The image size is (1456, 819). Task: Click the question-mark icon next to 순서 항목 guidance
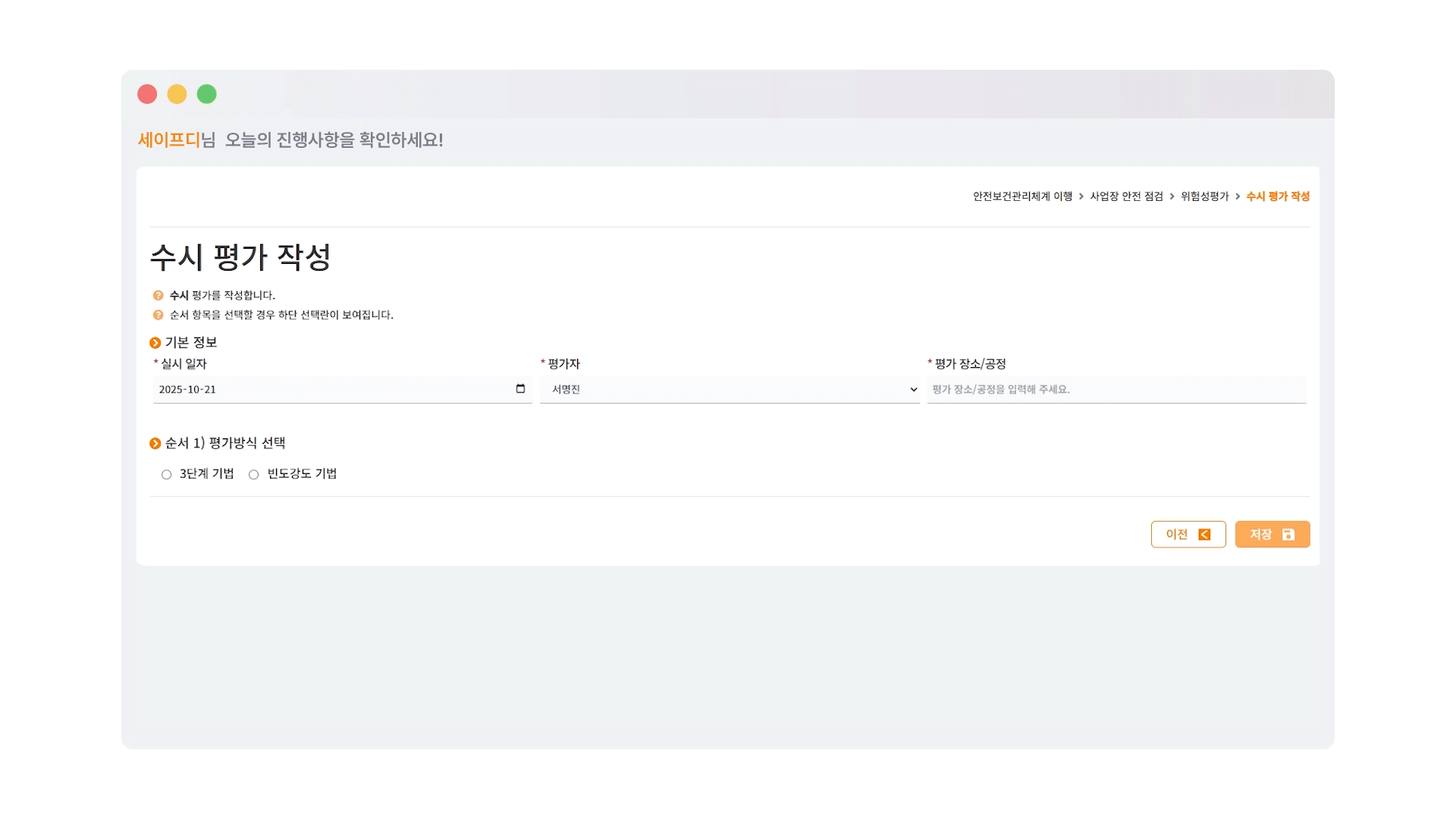pos(156,314)
